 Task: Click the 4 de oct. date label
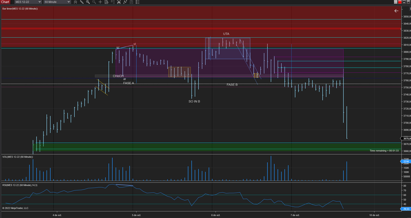click(57, 215)
